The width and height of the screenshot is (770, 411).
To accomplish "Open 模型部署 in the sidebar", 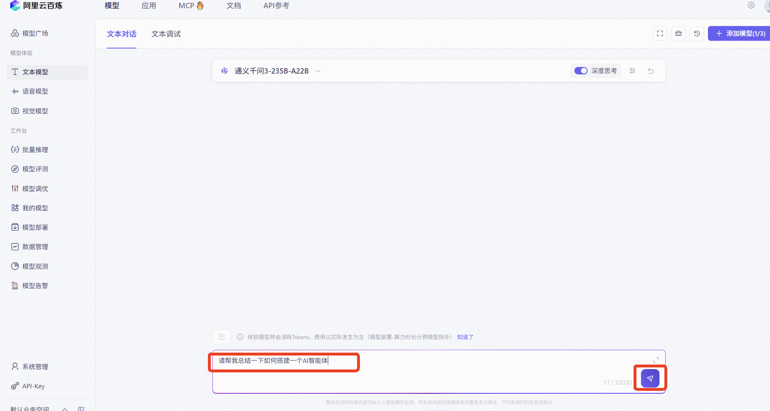I will tap(30, 227).
